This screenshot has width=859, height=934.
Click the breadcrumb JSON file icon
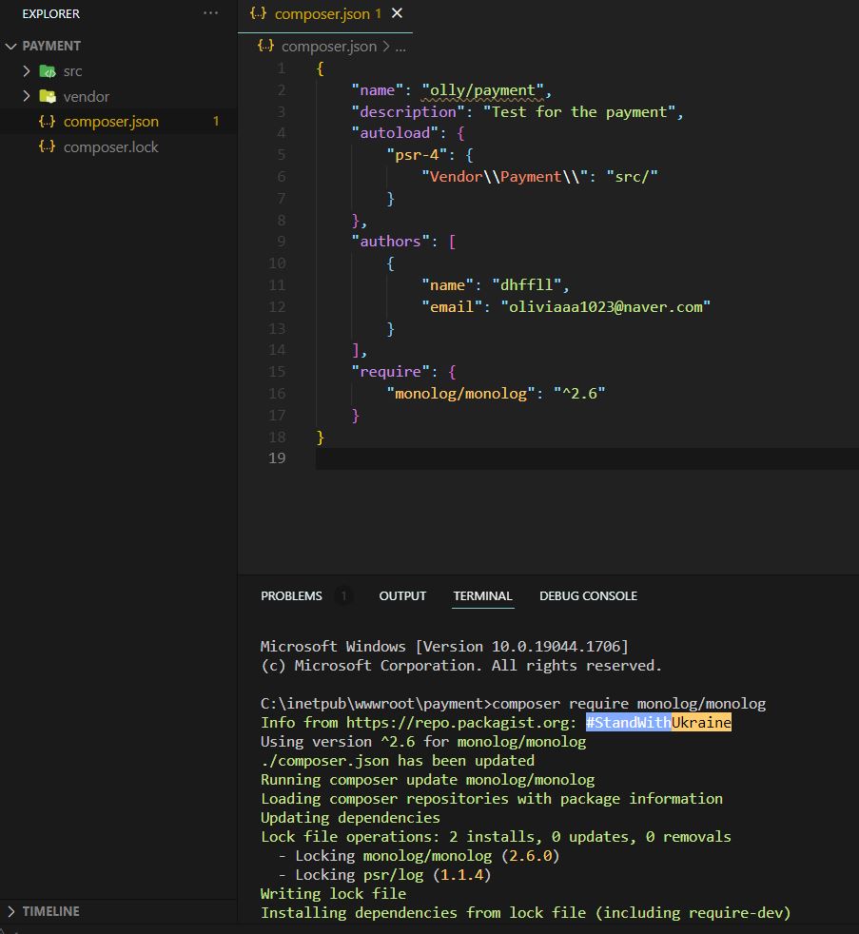[265, 46]
